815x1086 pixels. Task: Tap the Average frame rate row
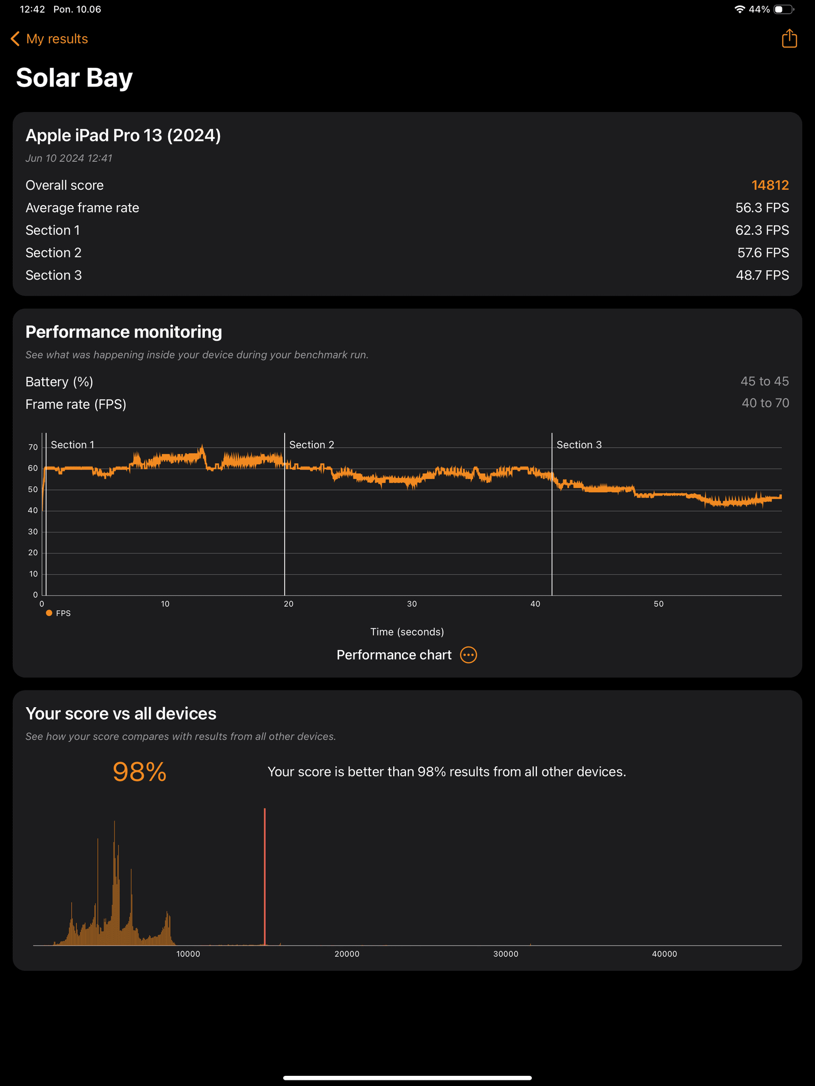point(407,208)
